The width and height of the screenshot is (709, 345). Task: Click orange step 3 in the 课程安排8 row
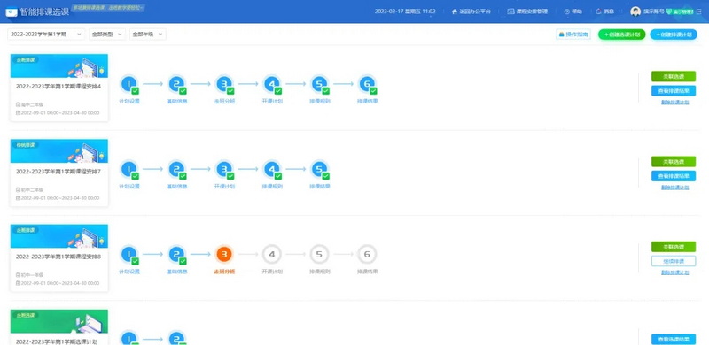click(x=224, y=254)
